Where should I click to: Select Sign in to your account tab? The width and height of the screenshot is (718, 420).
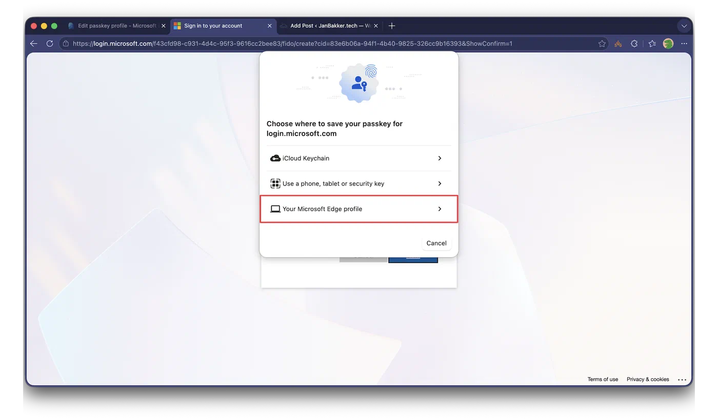coord(223,26)
